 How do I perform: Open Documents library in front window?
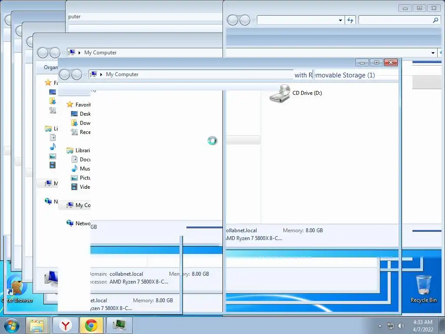(80, 159)
